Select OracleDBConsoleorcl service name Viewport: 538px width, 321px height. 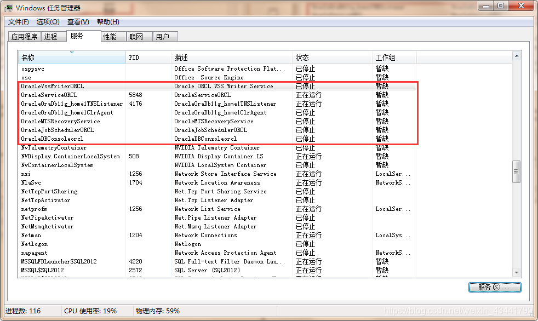tap(52, 139)
